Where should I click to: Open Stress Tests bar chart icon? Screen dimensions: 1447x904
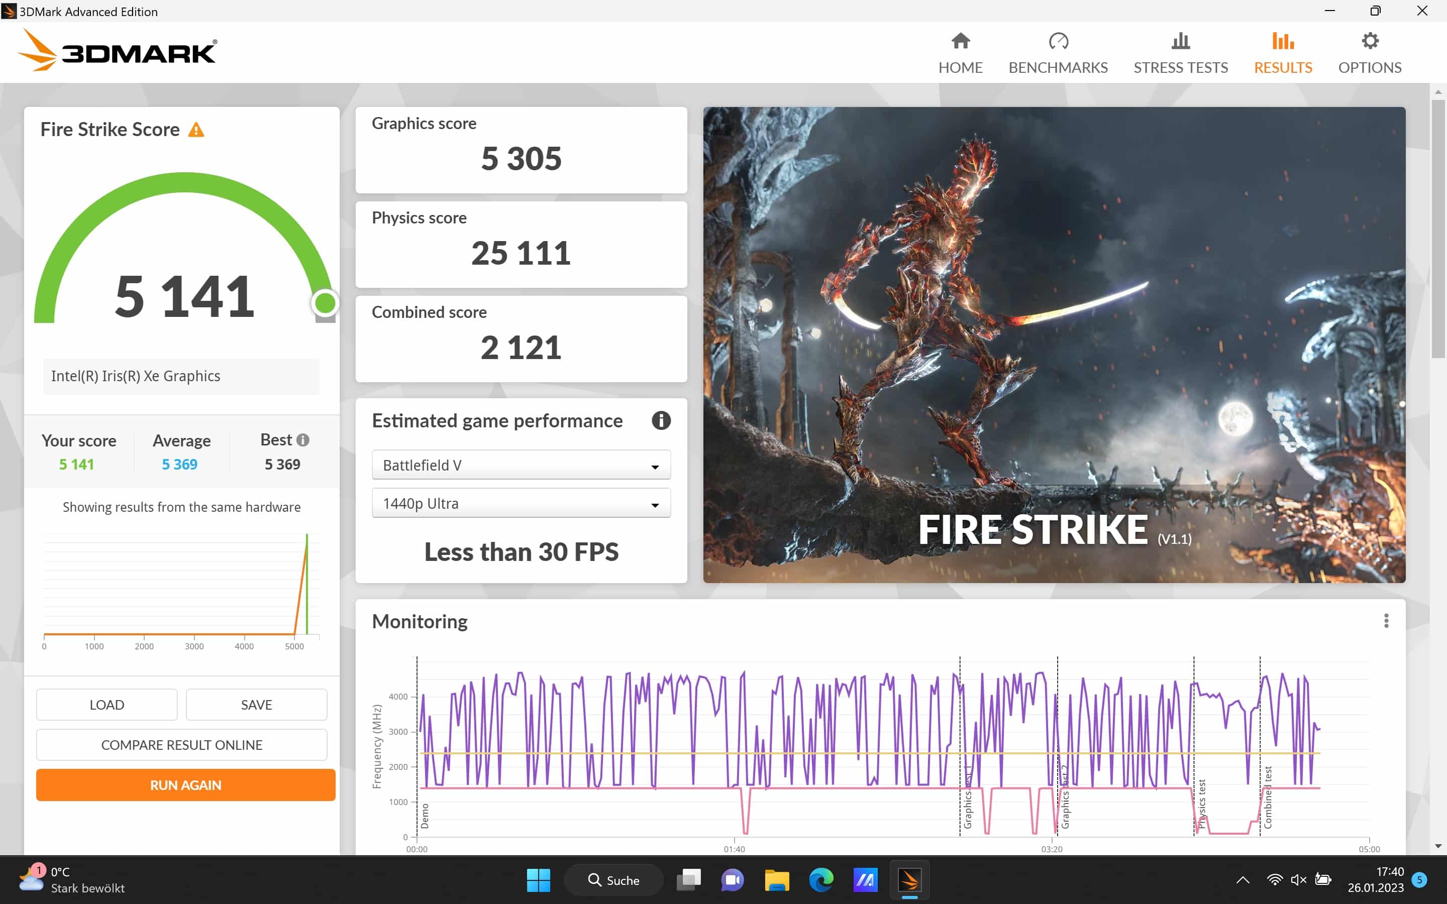pos(1180,41)
